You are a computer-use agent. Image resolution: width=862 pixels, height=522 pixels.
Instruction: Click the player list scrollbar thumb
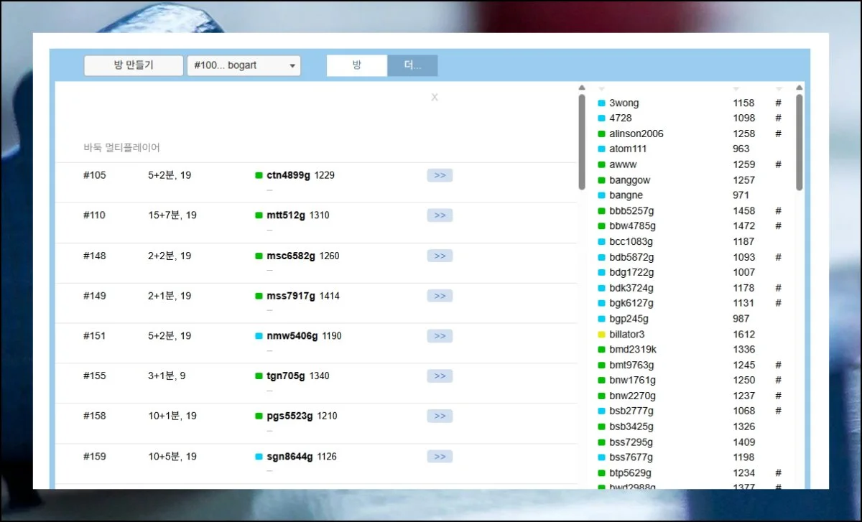coord(799,141)
